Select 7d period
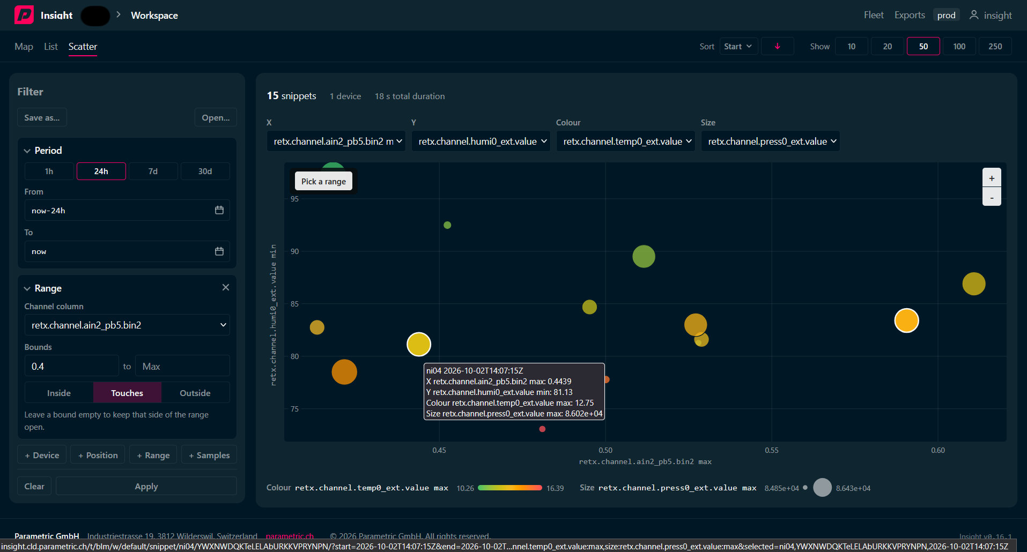 (153, 171)
